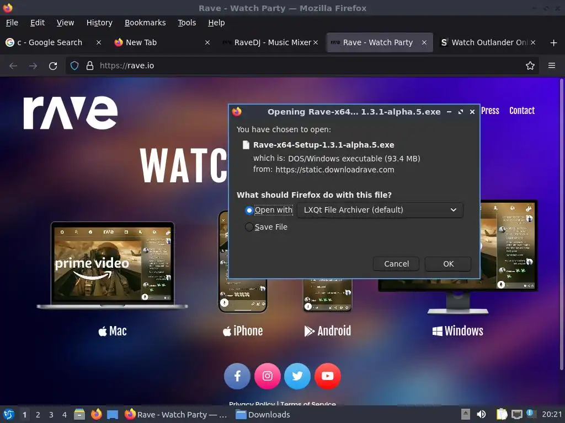Open the Bookmarks menu
Image resolution: width=565 pixels, height=423 pixels.
(x=145, y=23)
